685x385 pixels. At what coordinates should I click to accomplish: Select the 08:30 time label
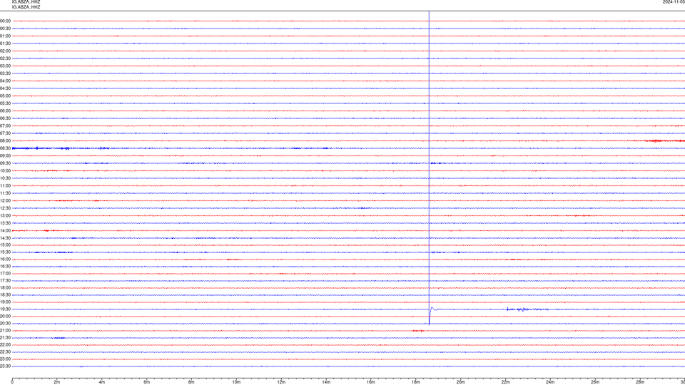5,148
